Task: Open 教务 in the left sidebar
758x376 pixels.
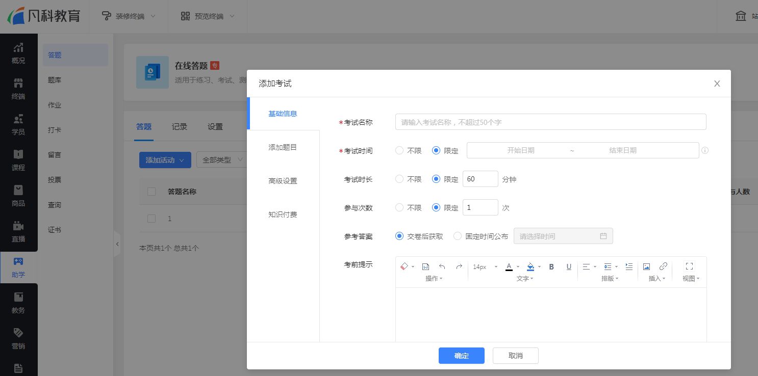Action: [18, 303]
